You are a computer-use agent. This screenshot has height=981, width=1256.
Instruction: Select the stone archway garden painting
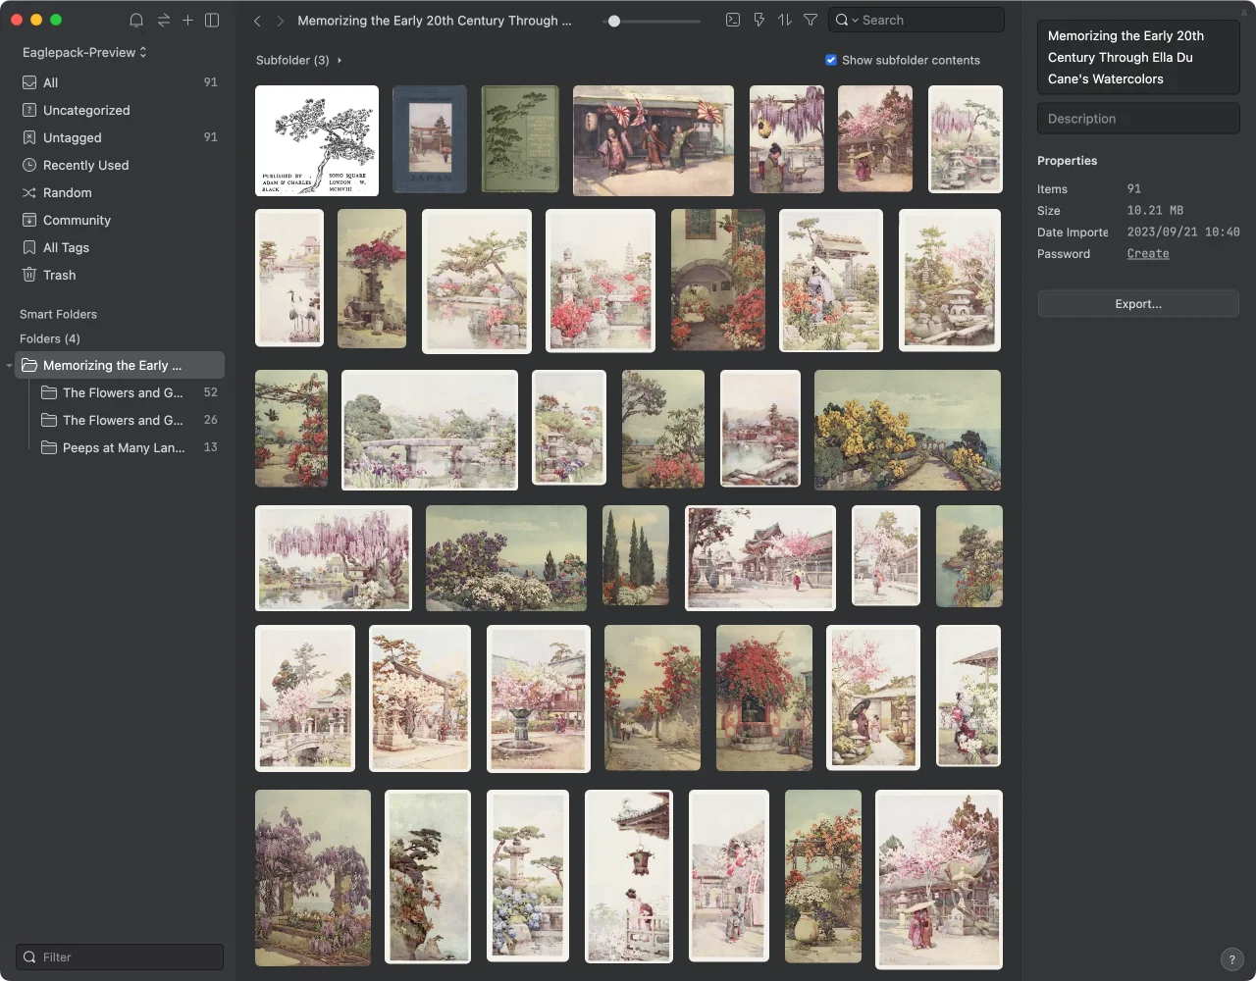(x=718, y=280)
